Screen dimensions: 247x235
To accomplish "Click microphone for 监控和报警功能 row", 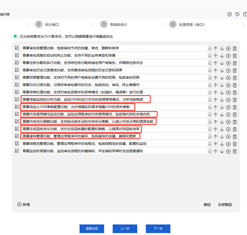I will tap(210, 151).
